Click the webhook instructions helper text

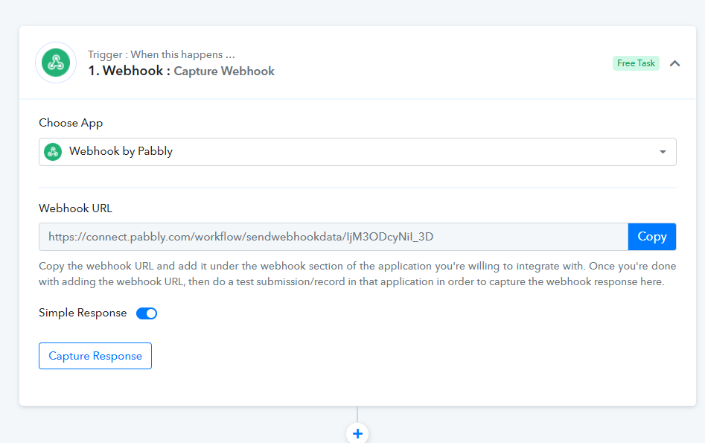(357, 274)
